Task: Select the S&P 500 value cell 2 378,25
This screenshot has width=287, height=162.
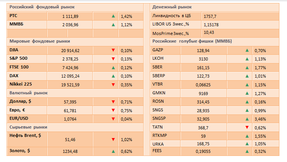Action: 71,59
